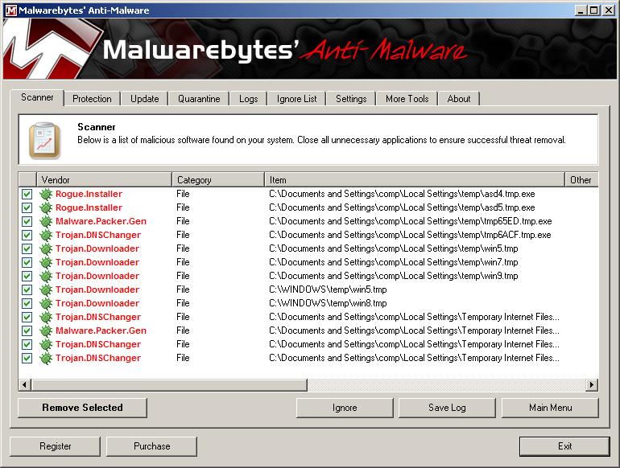The height and width of the screenshot is (468, 620).
Task: Minimize the Anti-Malware window
Action: pos(581,10)
